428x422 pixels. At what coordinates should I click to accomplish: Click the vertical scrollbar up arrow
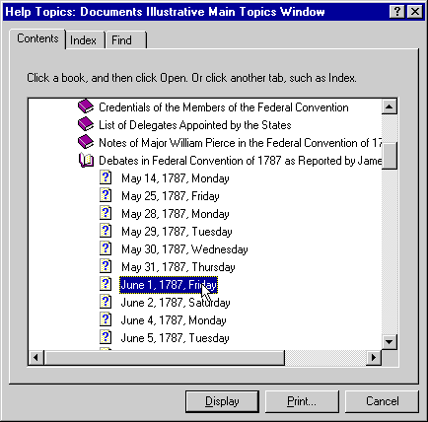[390, 106]
